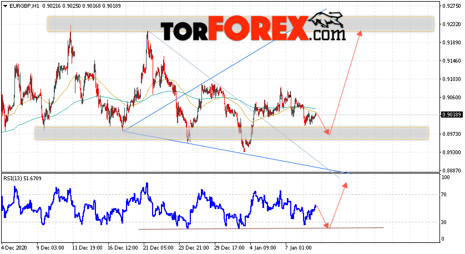This screenshot has width=465, height=254.
Task: Select the 11 Dec 19:00 time label
Action: click(x=87, y=247)
